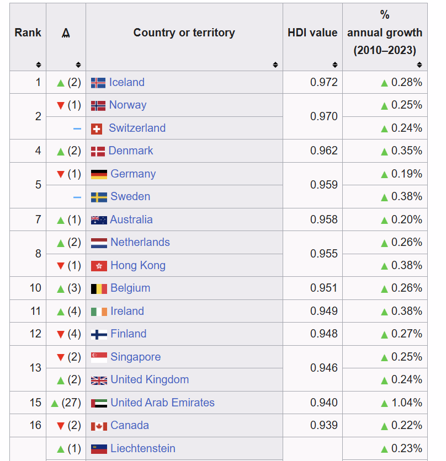Go to the Australia article
Screen dimensions: 446x461
point(131,219)
